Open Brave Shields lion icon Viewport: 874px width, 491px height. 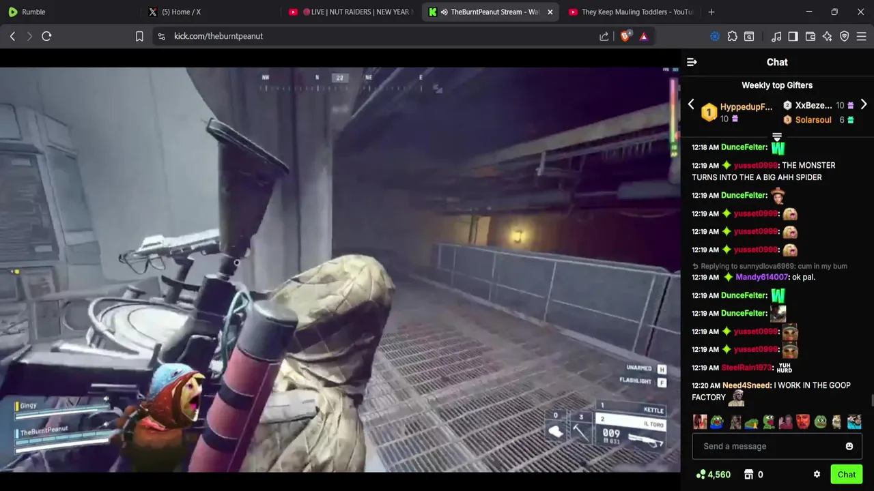pos(625,36)
